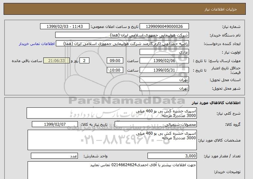Open the اطلاعات تماس خریدار link

click(x=36, y=44)
